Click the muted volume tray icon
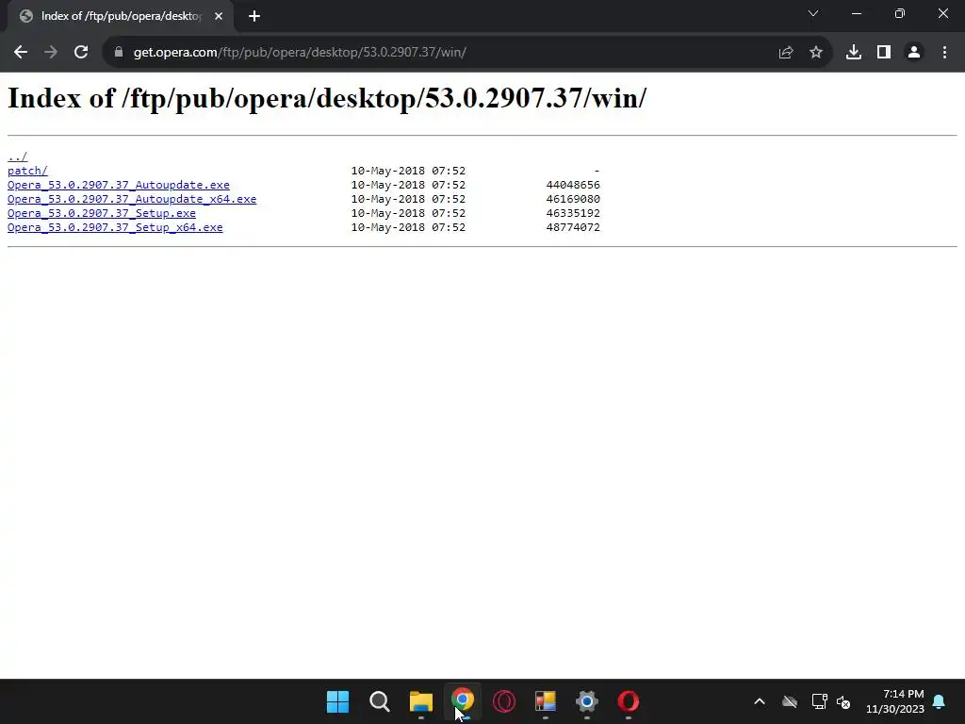The width and height of the screenshot is (965, 724). (x=843, y=701)
